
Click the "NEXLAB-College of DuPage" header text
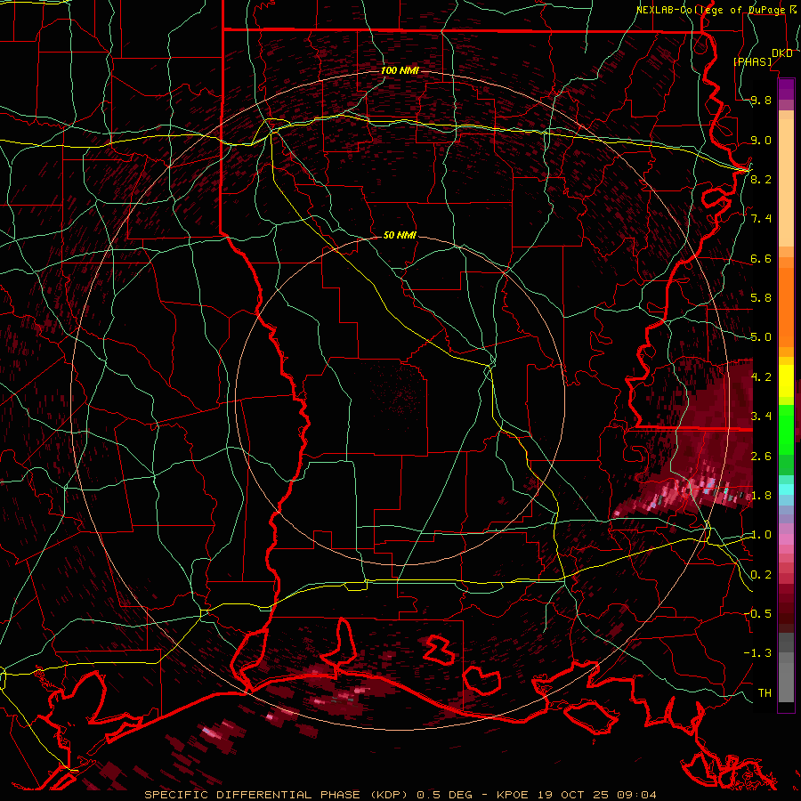pyautogui.click(x=710, y=10)
